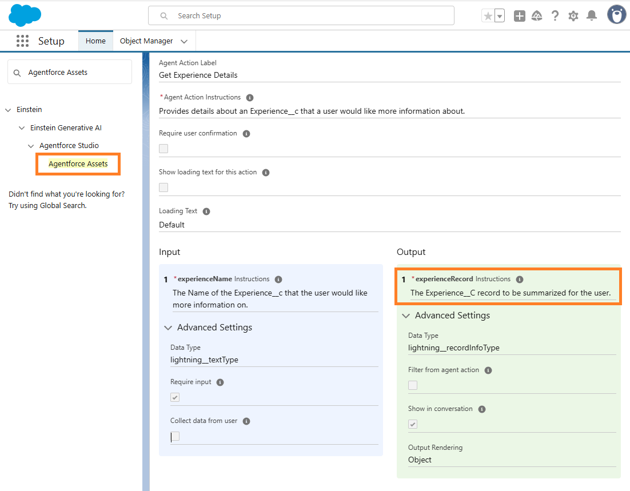Click the Salesforce cloud logo
The image size is (630, 491).
coord(25,15)
